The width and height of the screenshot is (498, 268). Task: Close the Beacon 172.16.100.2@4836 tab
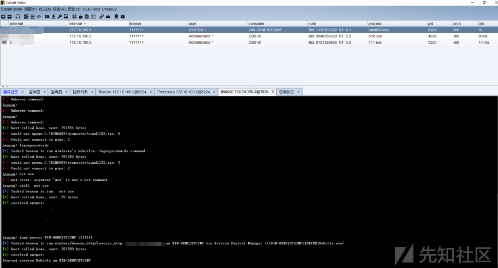273,91
